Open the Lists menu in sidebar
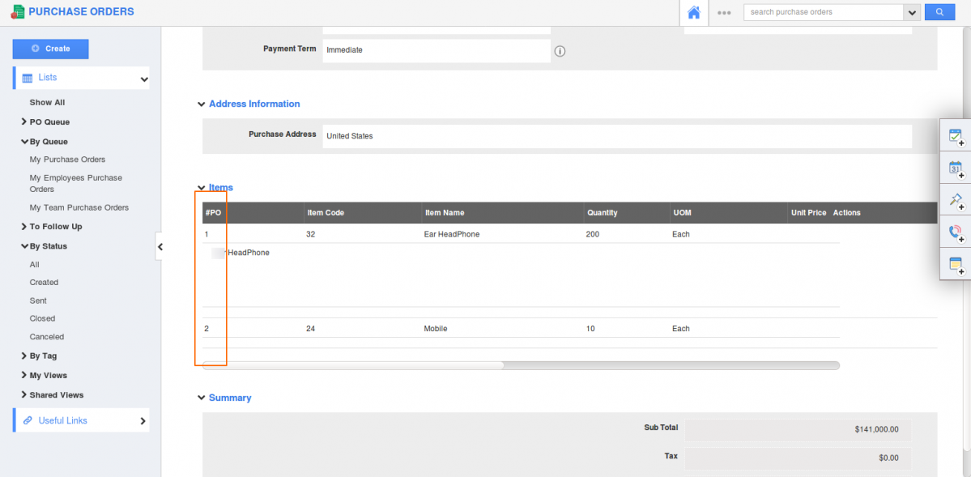971x477 pixels. click(x=81, y=78)
